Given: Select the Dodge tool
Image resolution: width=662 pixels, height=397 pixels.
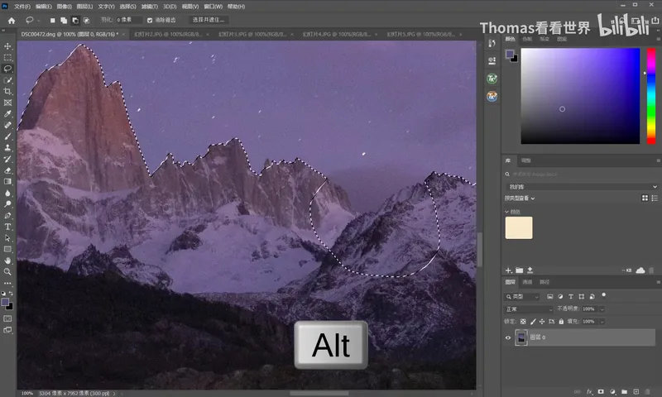Looking at the screenshot, I should (x=7, y=204).
